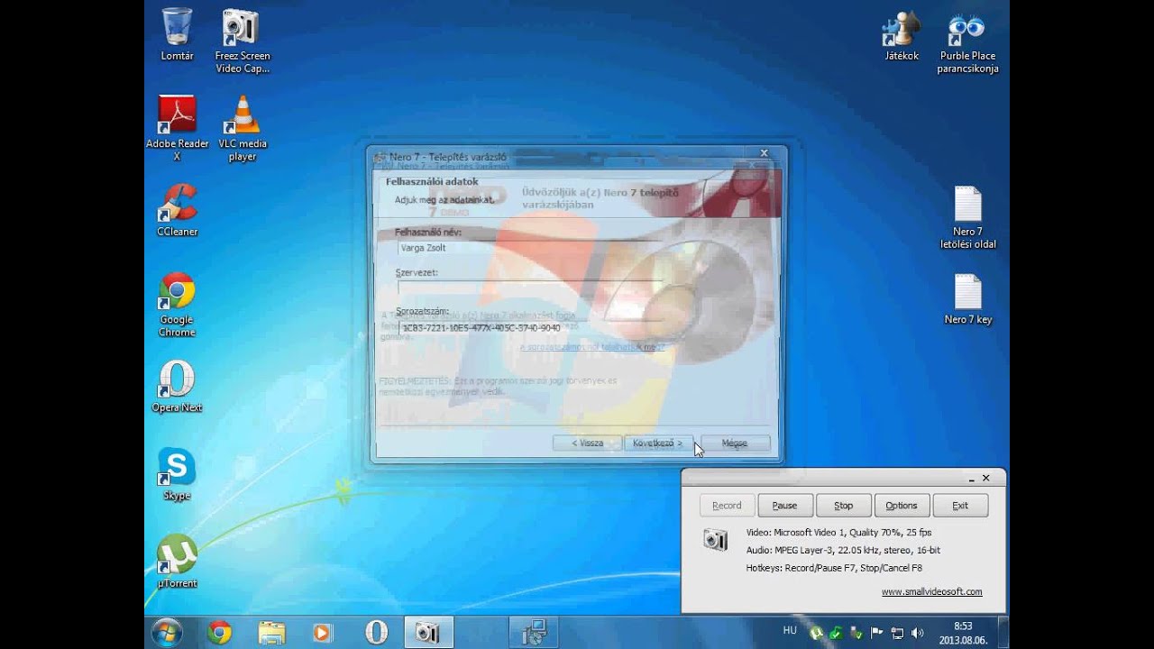
Task: Open Skype desktop shortcut
Action: tap(177, 468)
